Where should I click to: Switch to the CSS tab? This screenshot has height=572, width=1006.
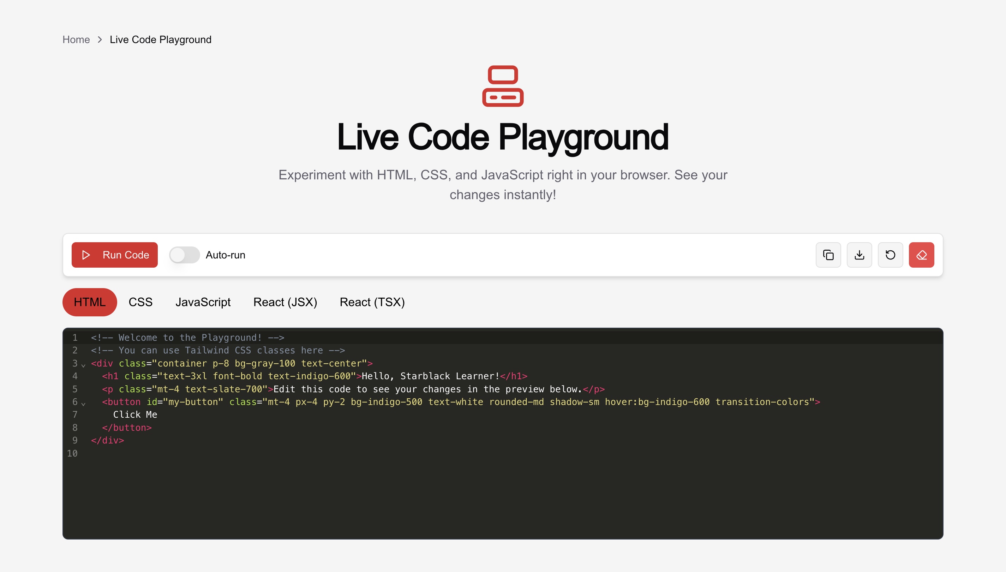(x=140, y=302)
